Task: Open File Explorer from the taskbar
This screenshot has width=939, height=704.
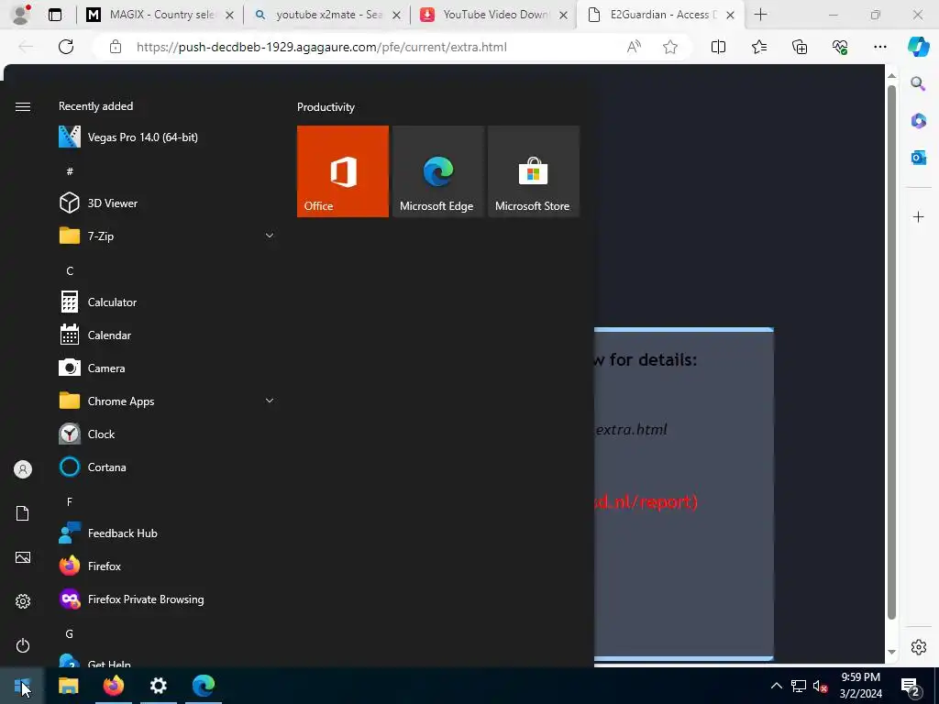Action: tap(68, 686)
